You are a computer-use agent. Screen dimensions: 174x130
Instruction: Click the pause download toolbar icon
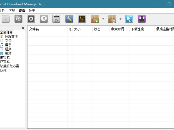pyautogui.click(x=31, y=19)
